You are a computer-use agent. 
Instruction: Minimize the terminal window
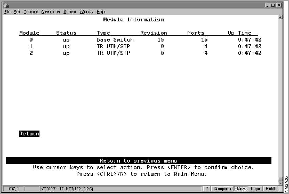click(268, 5)
